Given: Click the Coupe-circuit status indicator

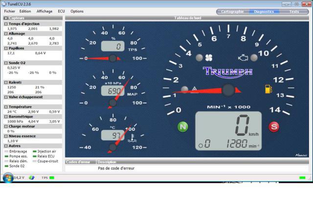Looking at the screenshot, I should (35, 161).
